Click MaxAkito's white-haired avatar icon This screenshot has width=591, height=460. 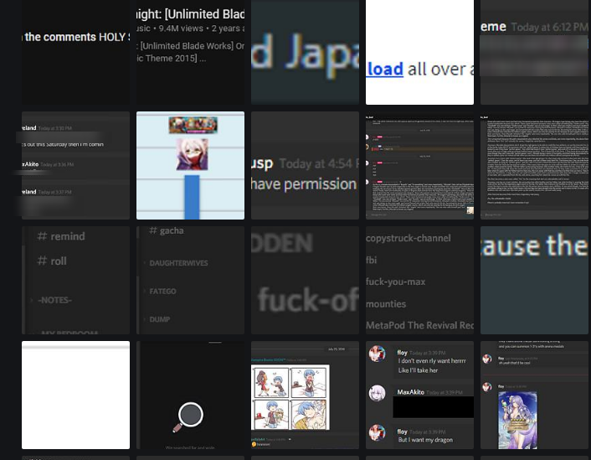[x=377, y=393]
